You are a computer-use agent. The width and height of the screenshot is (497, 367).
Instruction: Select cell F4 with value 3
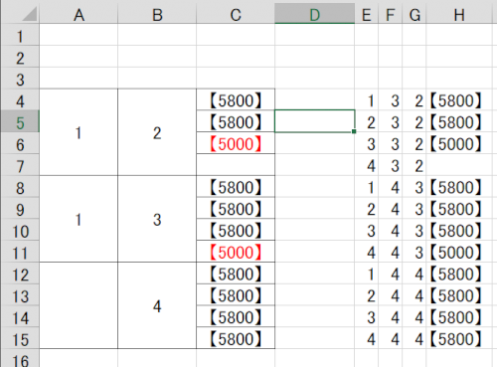point(390,99)
